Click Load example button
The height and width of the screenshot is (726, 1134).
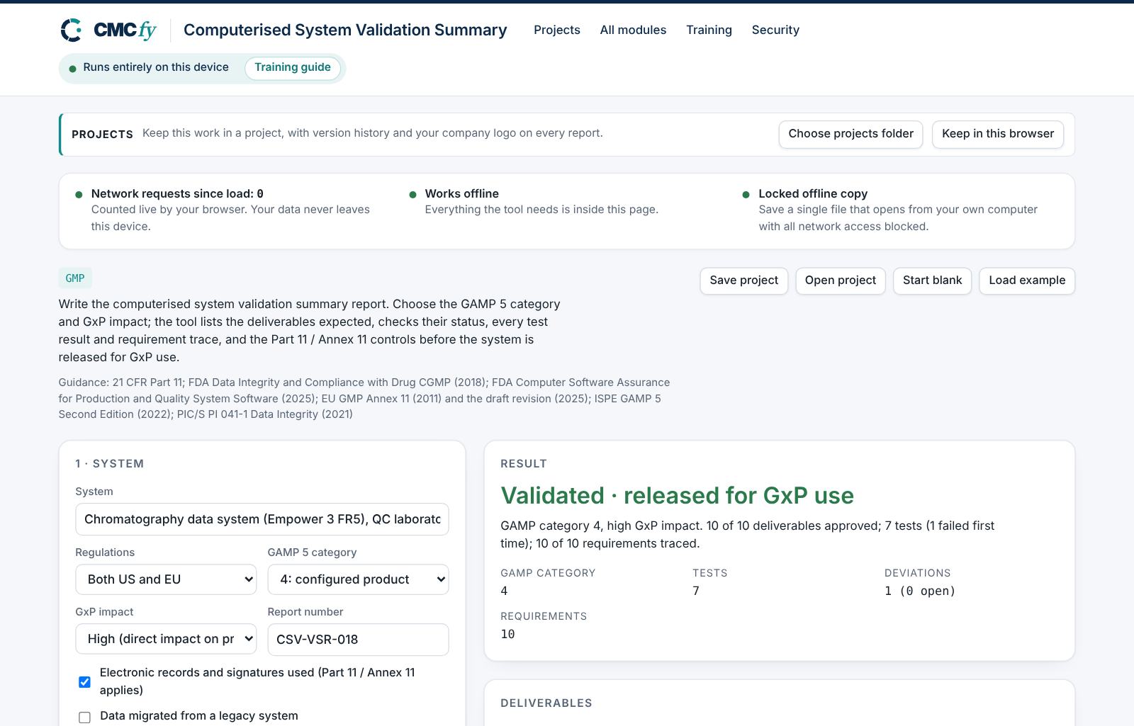tap(1027, 280)
